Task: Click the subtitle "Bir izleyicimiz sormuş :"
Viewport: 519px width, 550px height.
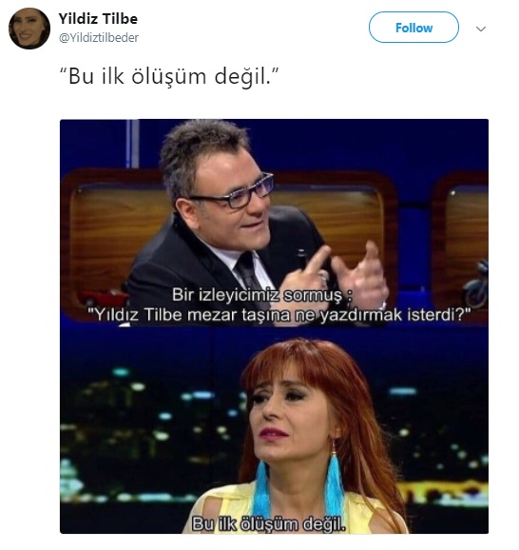Action: 261,295
